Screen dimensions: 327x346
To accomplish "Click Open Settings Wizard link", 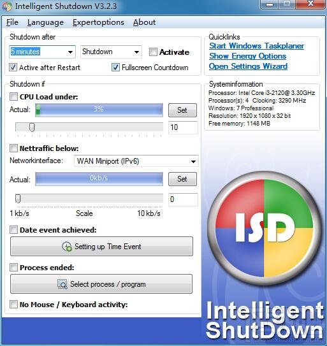I will point(248,66).
